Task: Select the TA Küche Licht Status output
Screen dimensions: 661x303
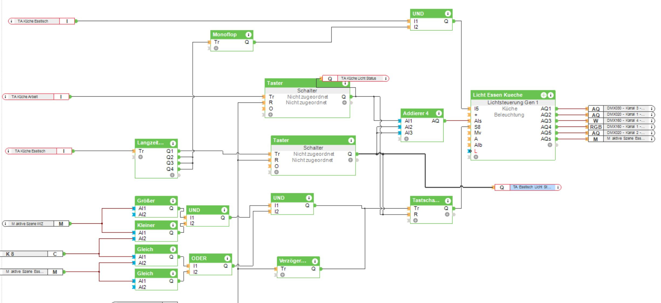Action: click(x=358, y=79)
